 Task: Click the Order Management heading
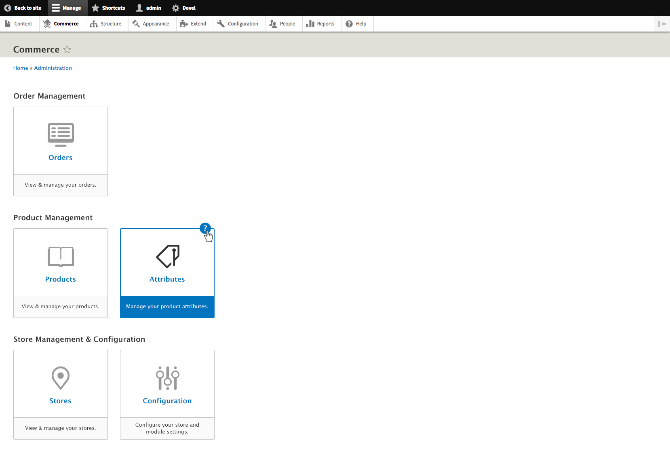pyautogui.click(x=49, y=96)
